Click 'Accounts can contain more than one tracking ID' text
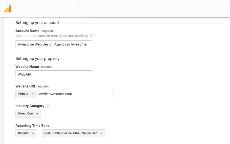This screenshot has height=144, width=230. coord(54,36)
